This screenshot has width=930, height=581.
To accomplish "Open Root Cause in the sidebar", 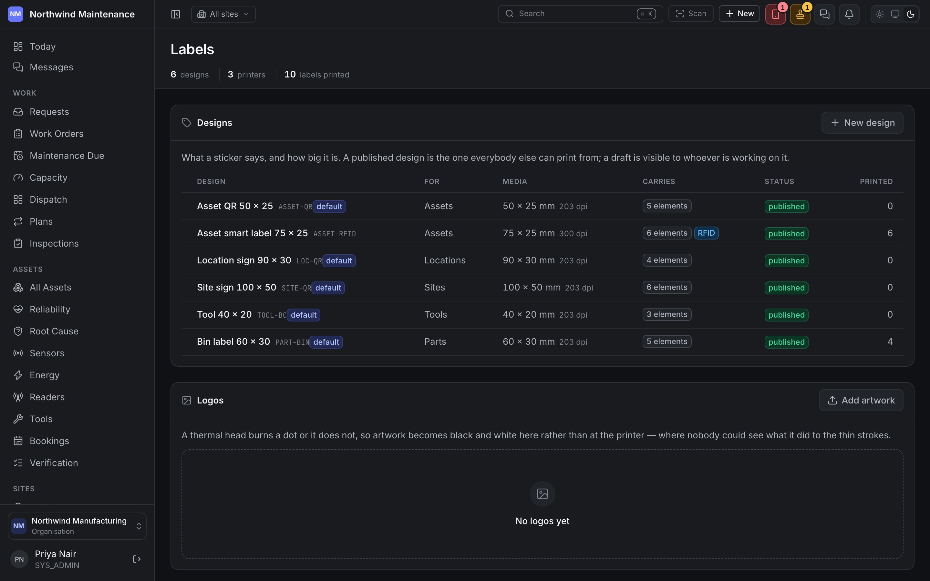I will click(77, 331).
